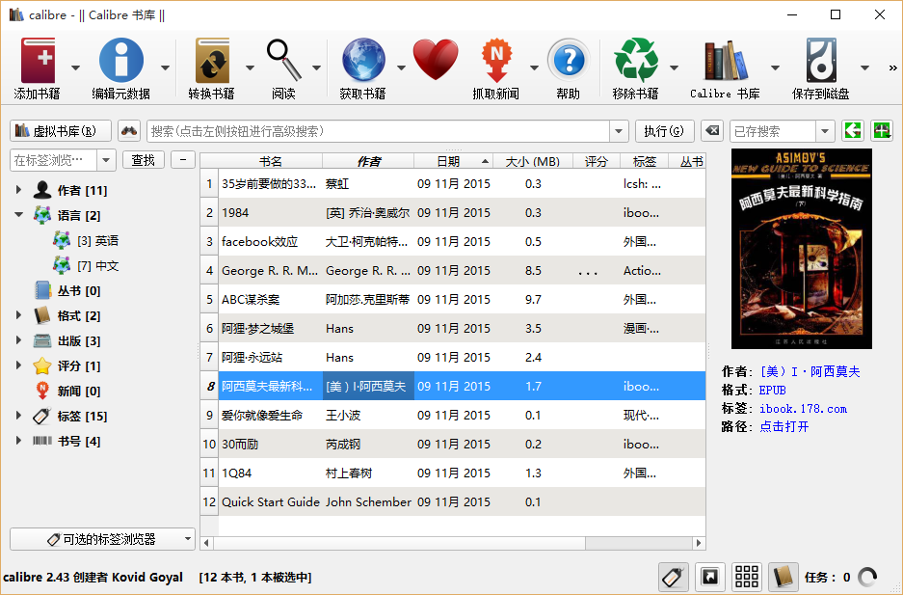This screenshot has height=595, width=903.
Task: Open the Virtual Library (虚拟书库) menu
Action: coord(61,131)
